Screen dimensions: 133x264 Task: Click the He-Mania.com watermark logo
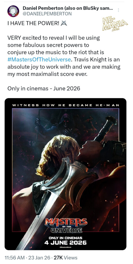pos(115,24)
